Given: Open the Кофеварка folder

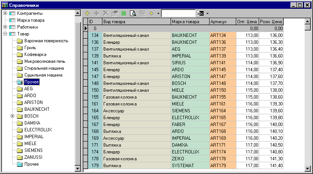Looking at the screenshot, I should click(x=35, y=54).
